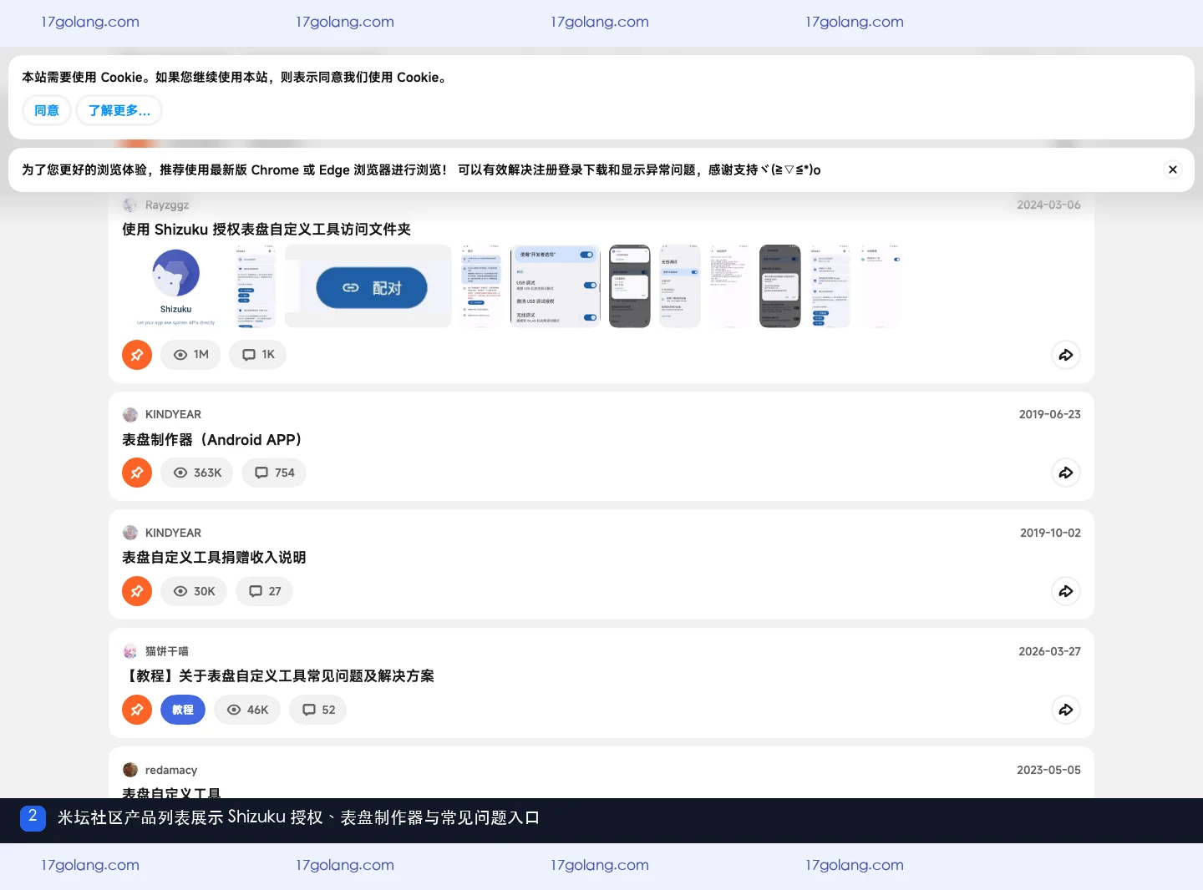Open 【教程】关于表盘自定义工具常见问题及解决方案
The height and width of the screenshot is (890, 1203).
click(278, 676)
